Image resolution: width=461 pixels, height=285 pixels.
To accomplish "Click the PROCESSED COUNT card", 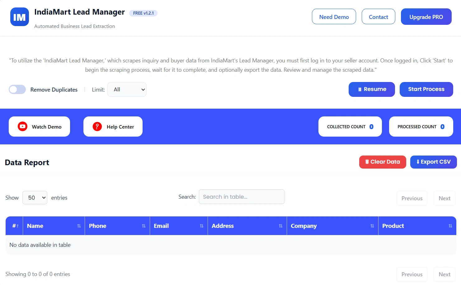I will 421,126.
